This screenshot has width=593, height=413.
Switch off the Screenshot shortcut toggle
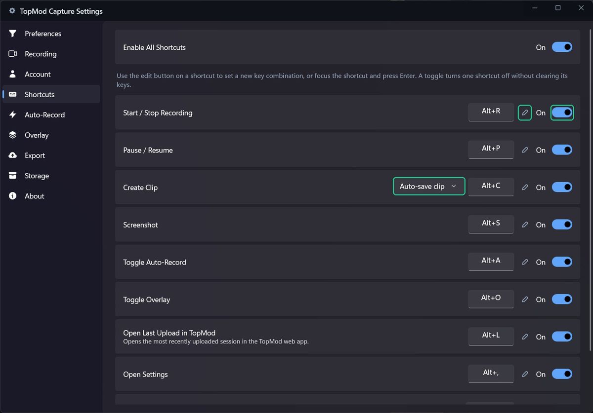(x=562, y=225)
